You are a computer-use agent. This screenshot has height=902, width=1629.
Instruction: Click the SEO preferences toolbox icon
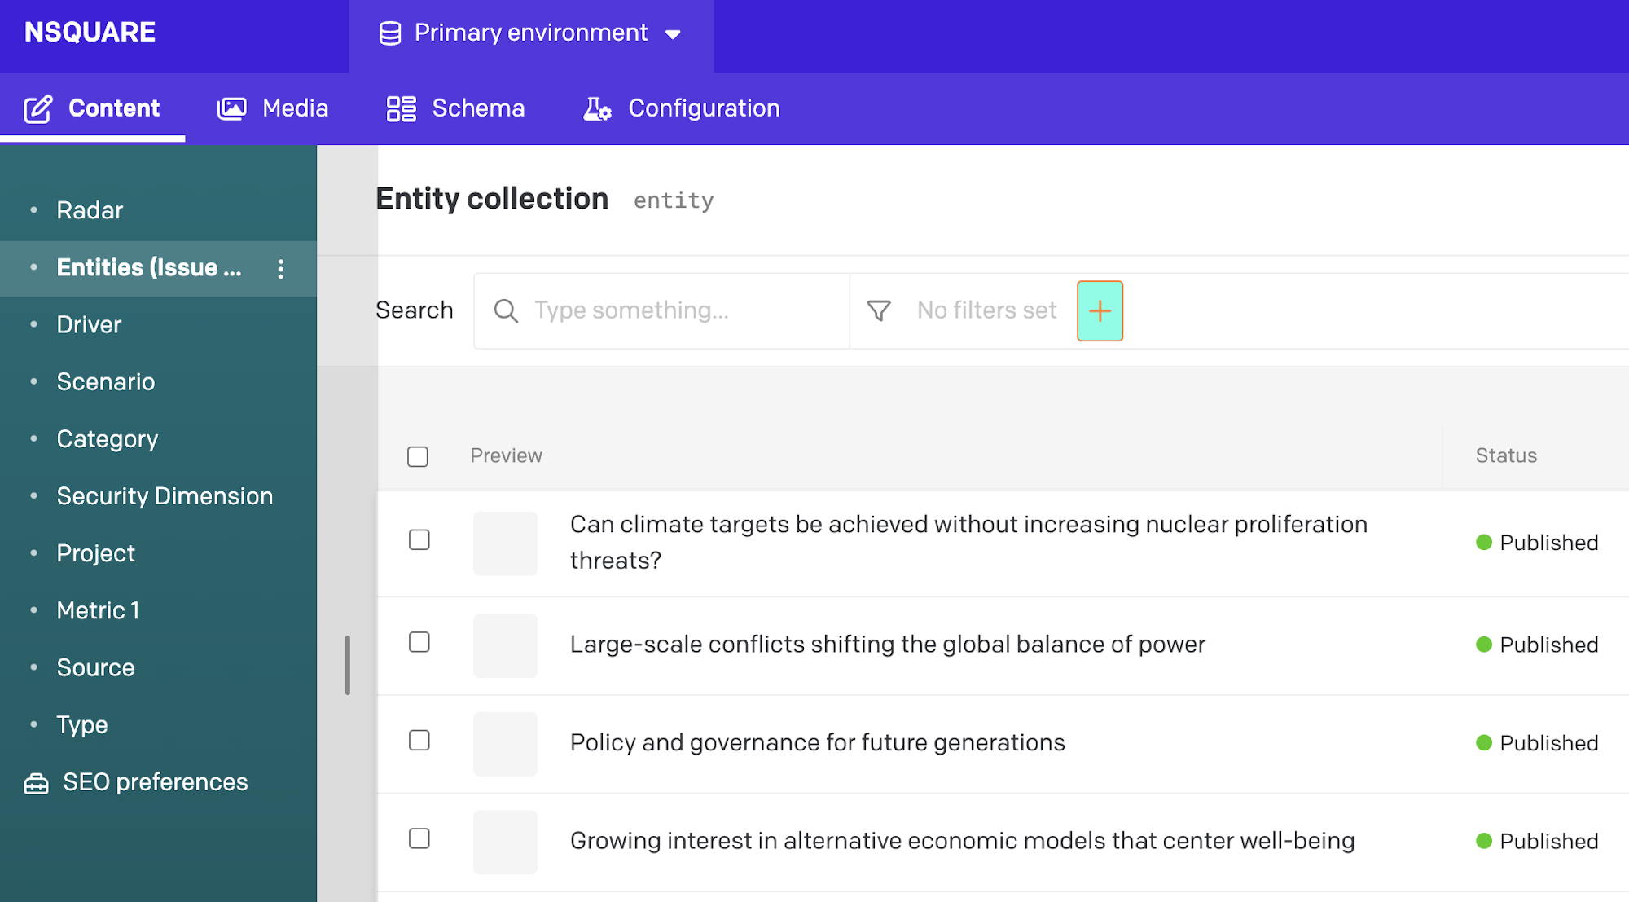pyautogui.click(x=36, y=783)
